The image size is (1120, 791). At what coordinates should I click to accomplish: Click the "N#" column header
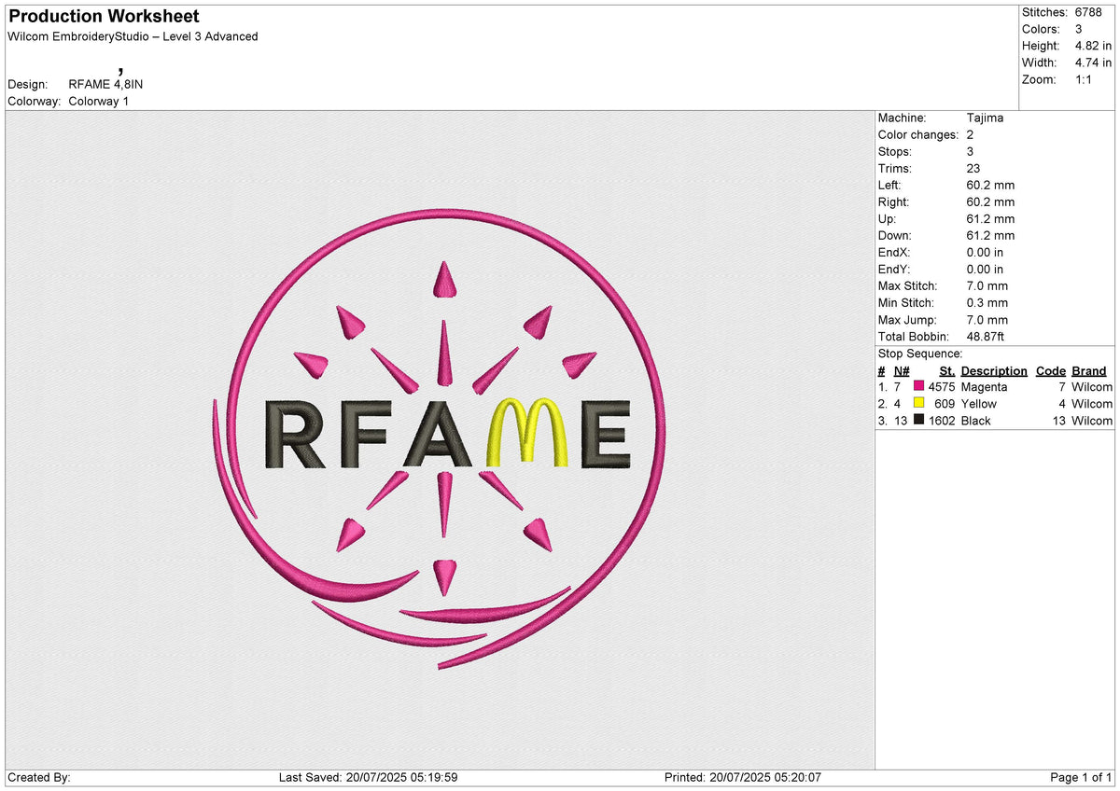(902, 371)
